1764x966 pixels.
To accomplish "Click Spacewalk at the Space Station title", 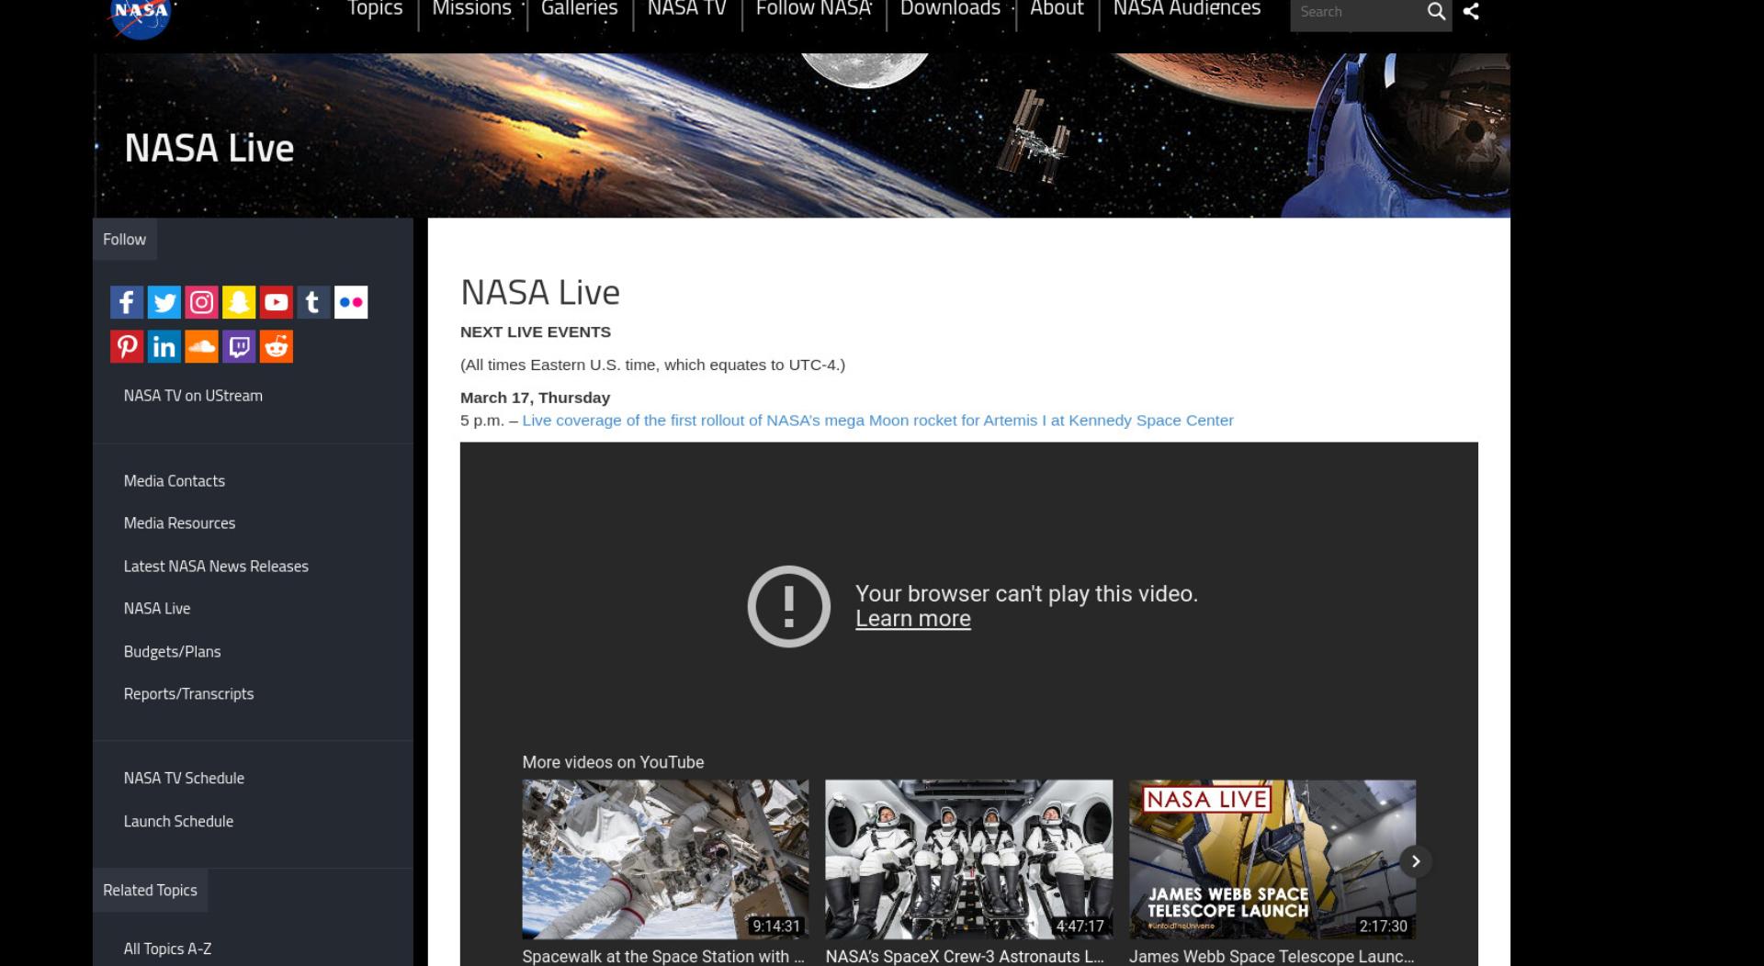I will pos(663,956).
